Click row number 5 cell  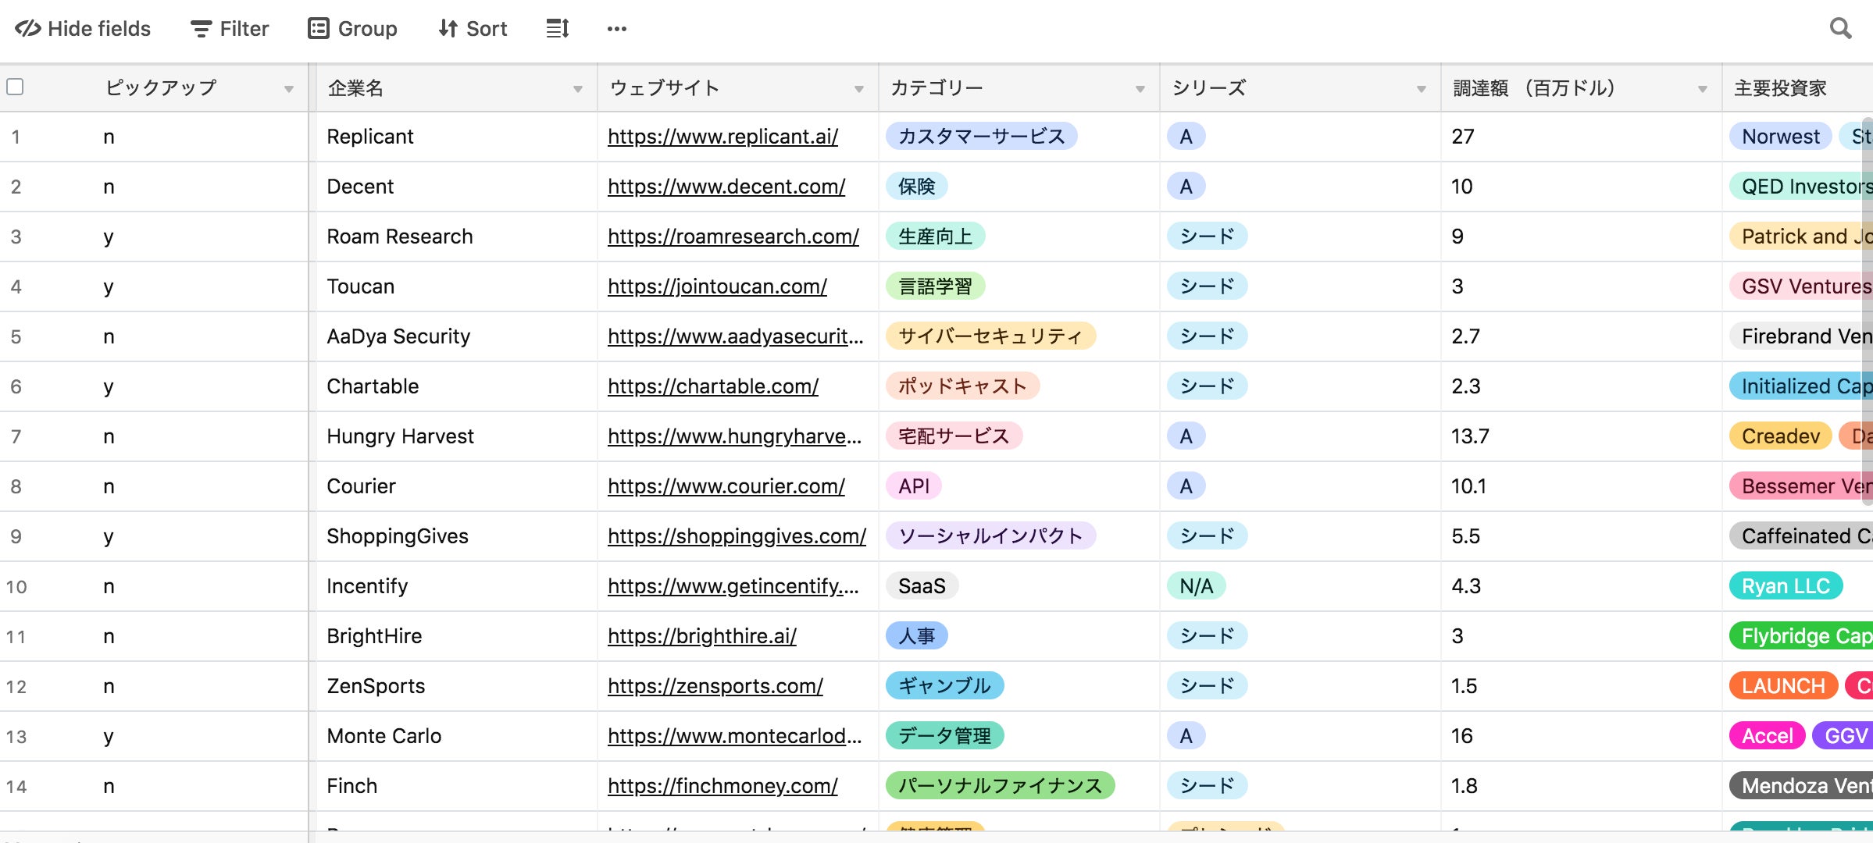click(16, 336)
